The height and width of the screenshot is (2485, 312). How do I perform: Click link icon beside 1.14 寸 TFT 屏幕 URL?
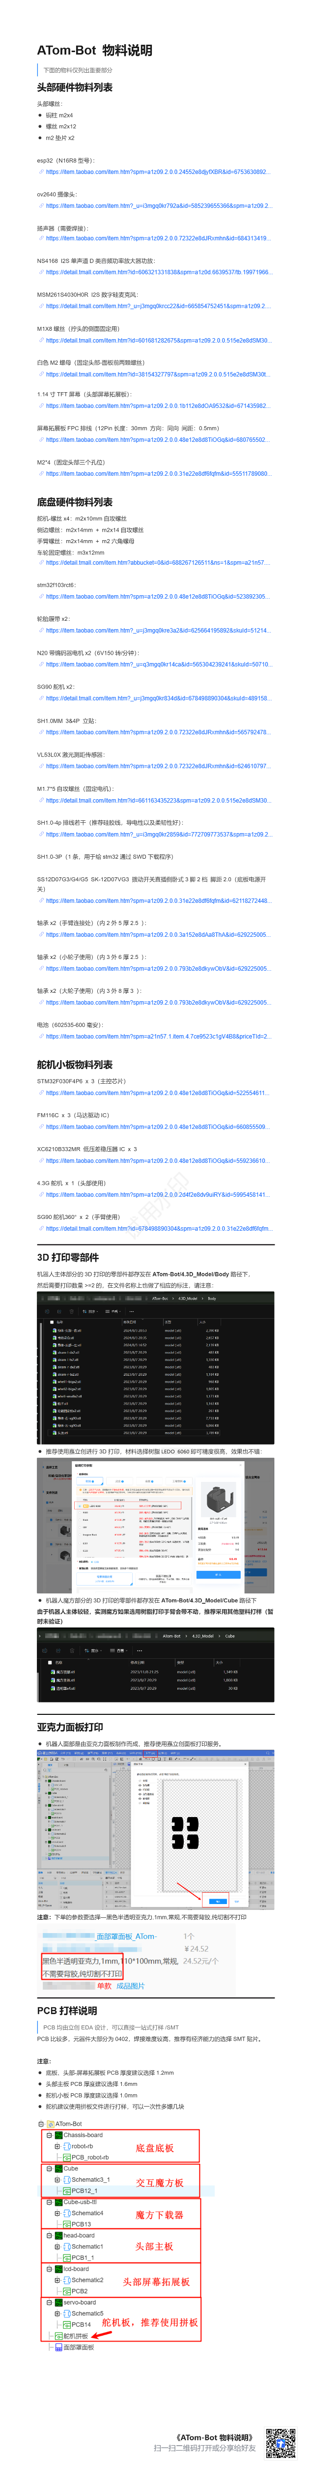(x=41, y=406)
